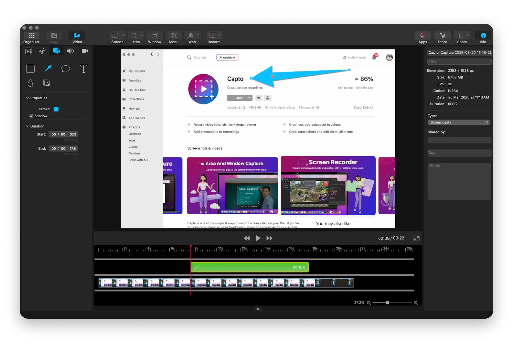Image resolution: width=513 pixels, height=345 pixels.
Task: Toggle the Shadow checkbox
Action: click(x=31, y=116)
